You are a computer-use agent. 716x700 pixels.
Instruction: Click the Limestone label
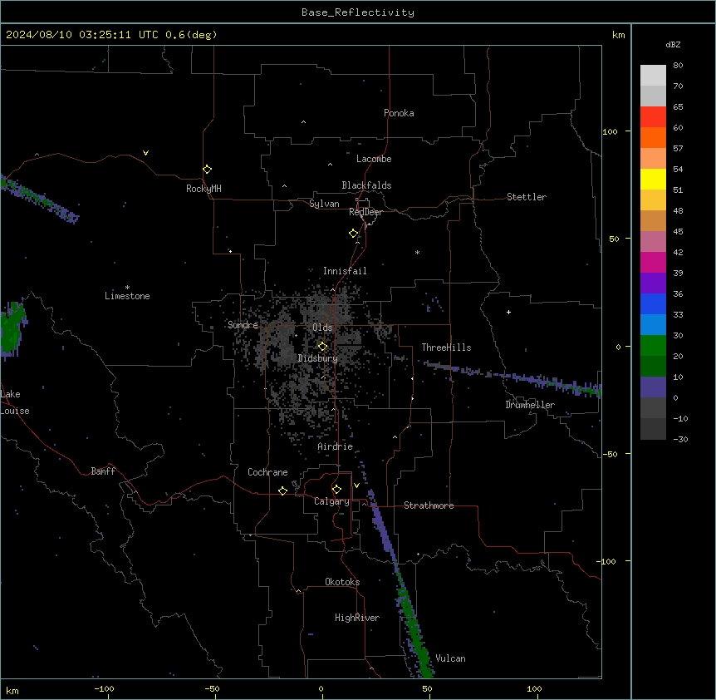(x=127, y=296)
